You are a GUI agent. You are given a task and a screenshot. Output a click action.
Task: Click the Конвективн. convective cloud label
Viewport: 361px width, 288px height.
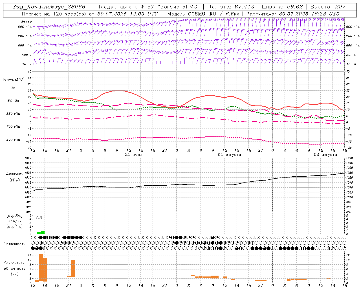pyautogui.click(x=15, y=263)
